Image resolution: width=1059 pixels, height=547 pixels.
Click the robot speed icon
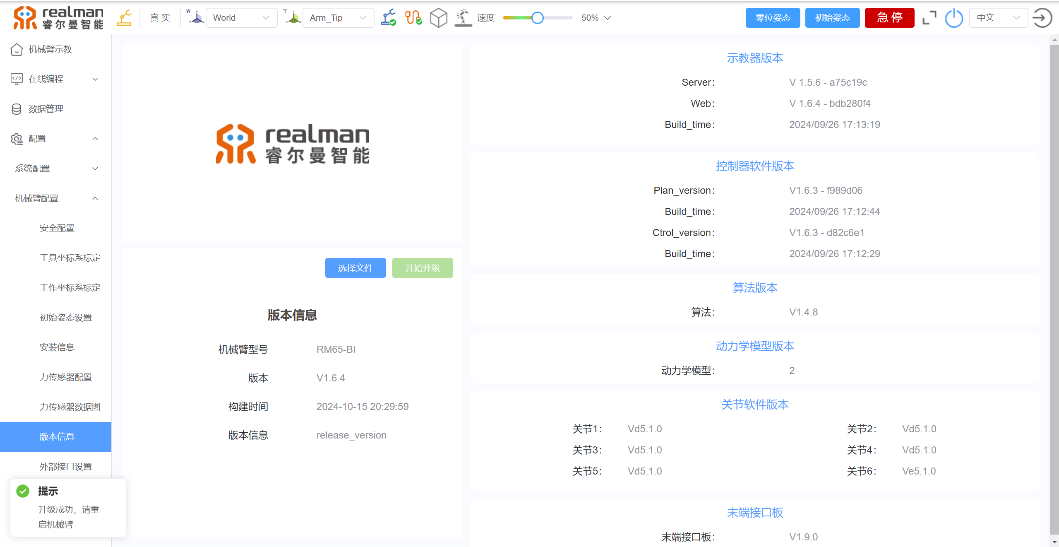[x=463, y=18]
